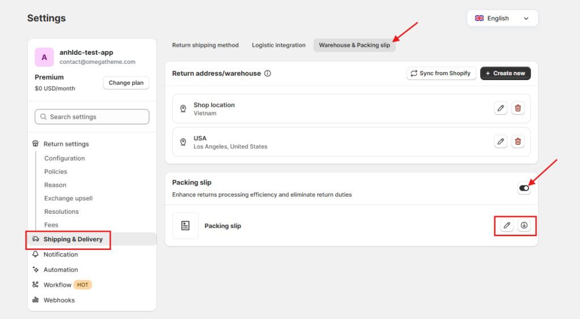
Task: Open the Reason settings
Action: (x=55, y=185)
